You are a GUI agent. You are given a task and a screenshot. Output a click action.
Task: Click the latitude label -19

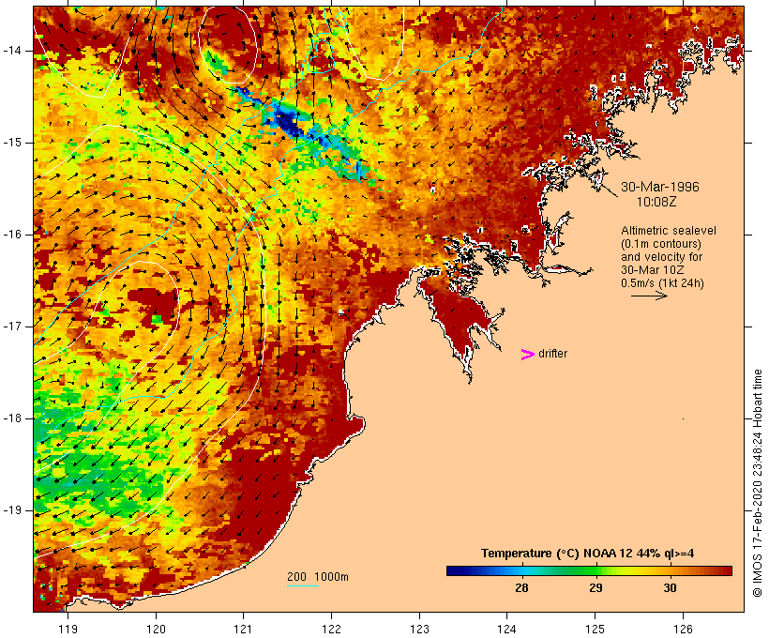point(12,510)
